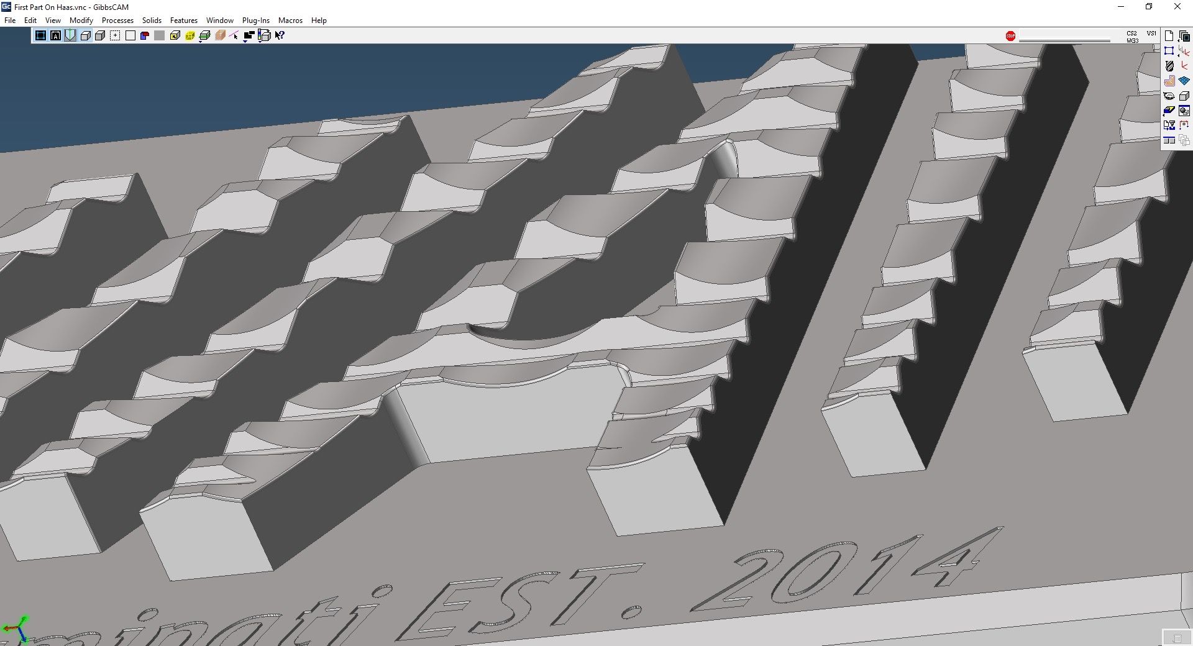Image resolution: width=1193 pixels, height=646 pixels.
Task: Click the WG3 workgroup label
Action: click(1132, 41)
